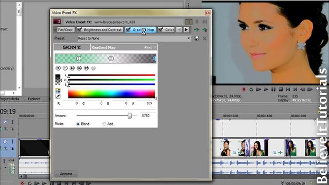Toggle the Gradient Map effect checkbox
The width and height of the screenshot is (329, 185).
click(x=128, y=30)
